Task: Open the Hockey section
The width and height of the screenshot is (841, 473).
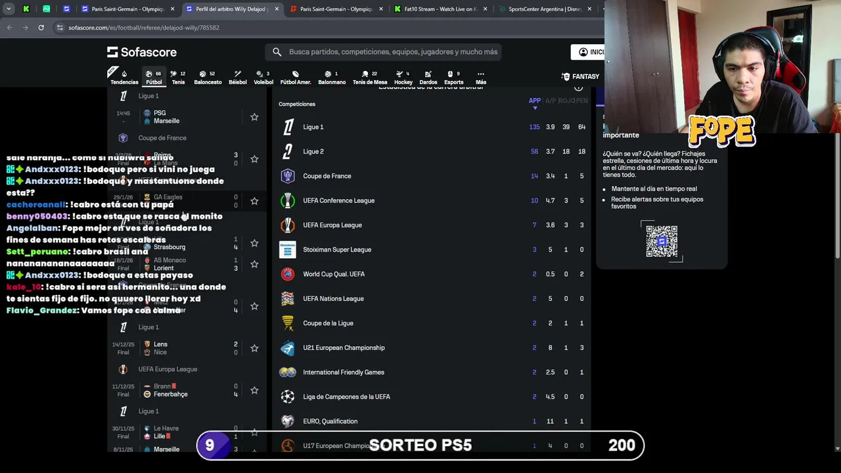Action: 403,78
